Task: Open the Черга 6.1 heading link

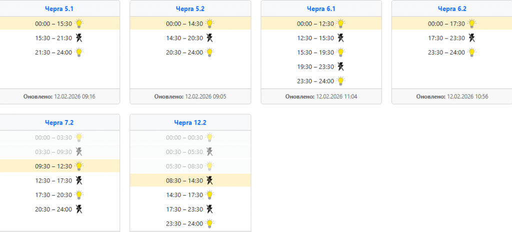Action: click(321, 8)
